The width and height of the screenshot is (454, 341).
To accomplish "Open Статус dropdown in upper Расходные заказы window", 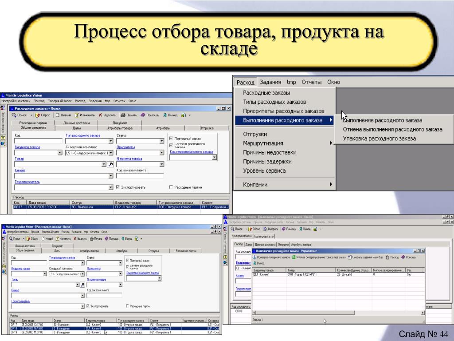I will (x=161, y=141).
